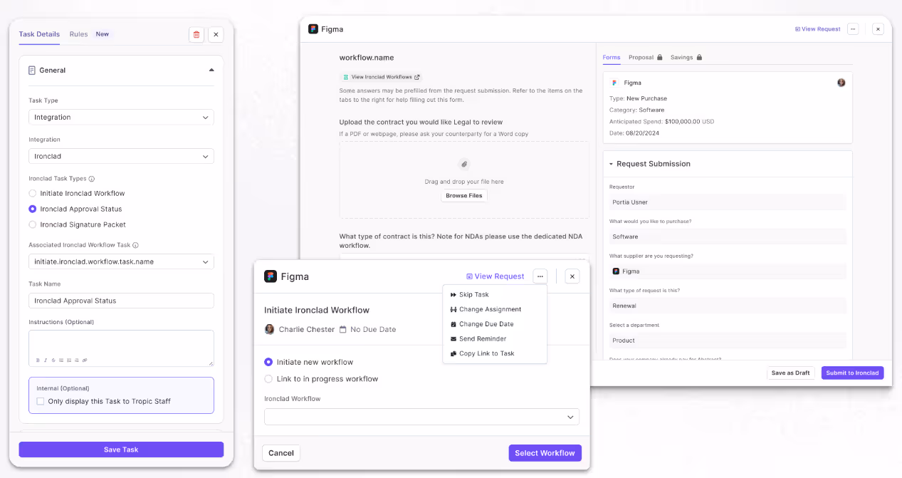Click the paperclip attachment icon in the upload area

[464, 164]
